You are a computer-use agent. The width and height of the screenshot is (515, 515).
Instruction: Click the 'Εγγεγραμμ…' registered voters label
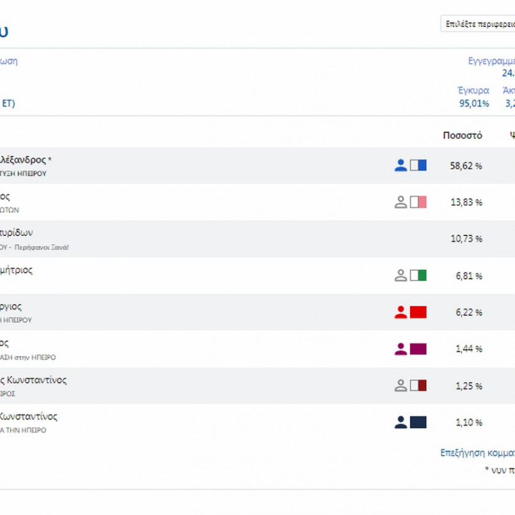tap(491, 61)
